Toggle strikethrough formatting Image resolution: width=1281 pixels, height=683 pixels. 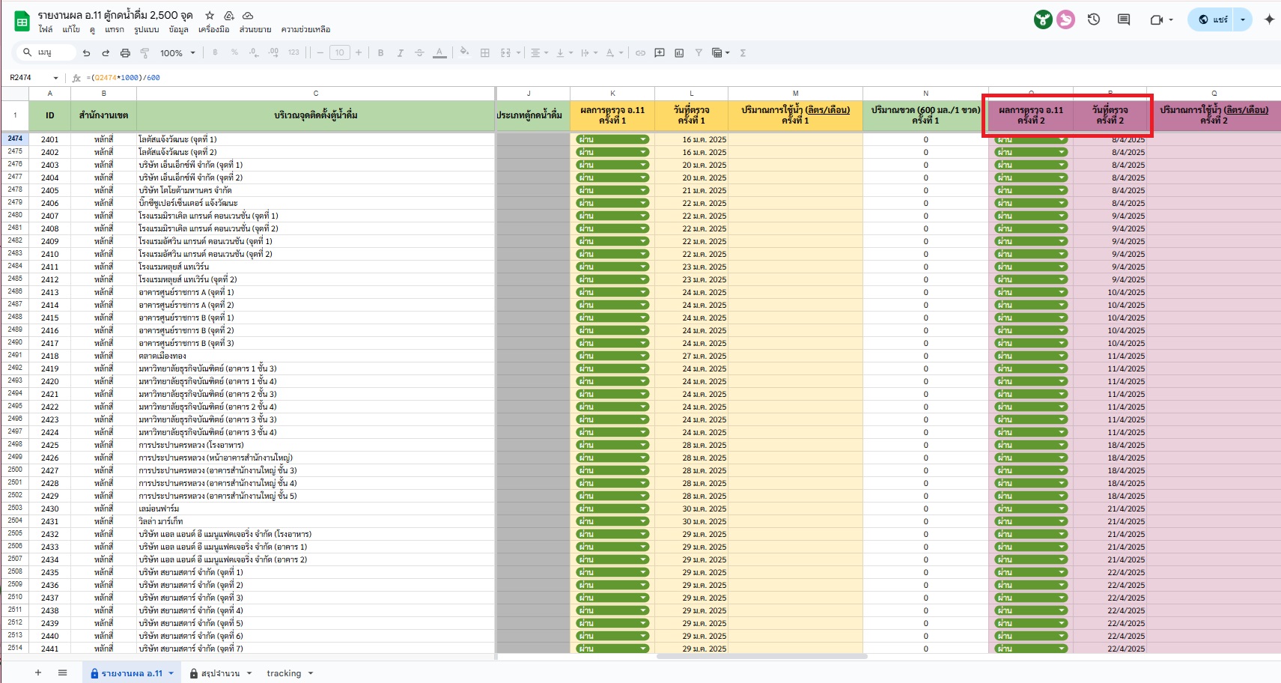click(x=419, y=53)
